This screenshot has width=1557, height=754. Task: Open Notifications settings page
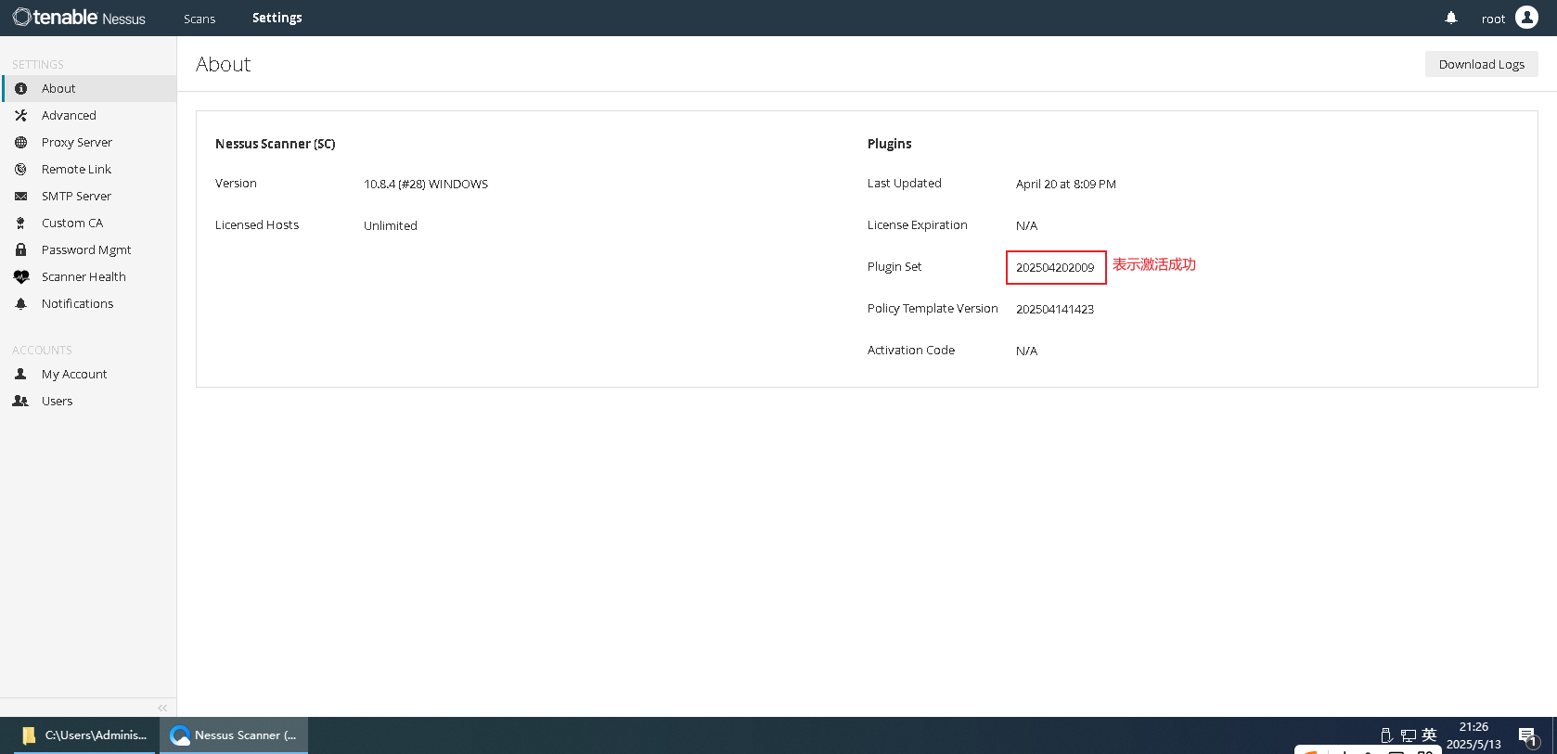tap(88, 304)
